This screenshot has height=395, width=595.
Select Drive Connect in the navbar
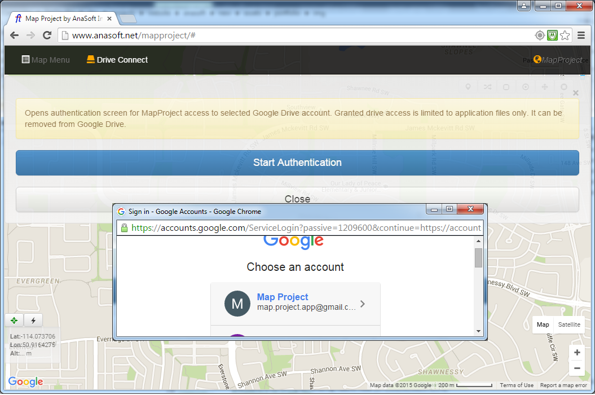pyautogui.click(x=117, y=60)
